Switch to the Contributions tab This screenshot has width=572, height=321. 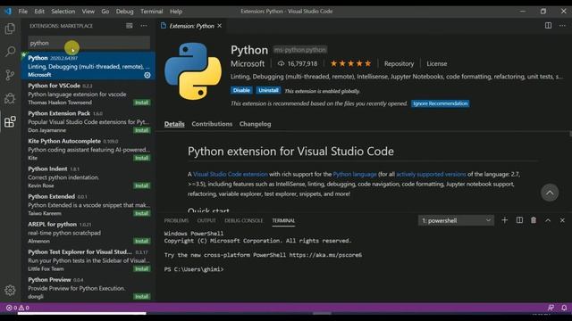212,124
